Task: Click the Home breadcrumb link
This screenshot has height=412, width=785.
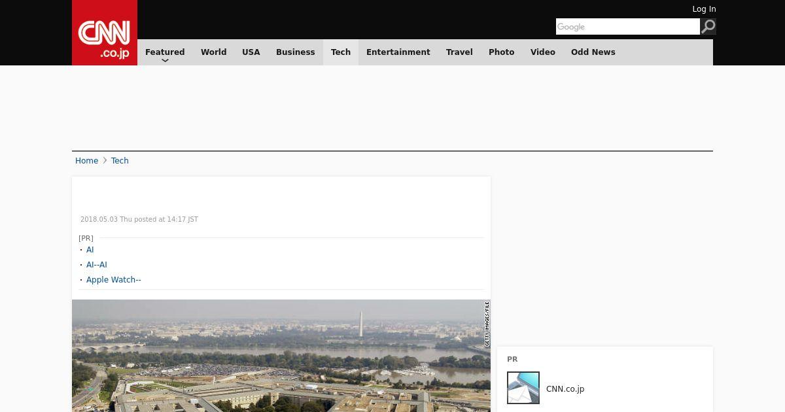Action: click(x=86, y=161)
